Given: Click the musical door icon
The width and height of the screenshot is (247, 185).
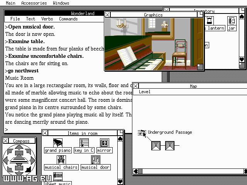Looking at the screenshot, I should point(95,160).
